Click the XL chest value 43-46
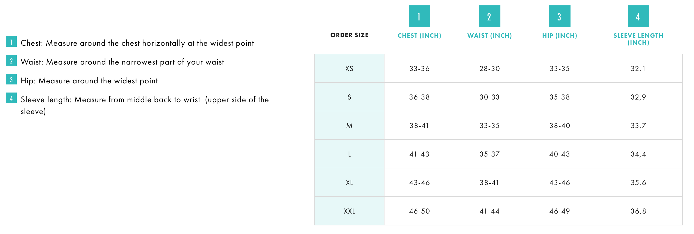 point(419,183)
